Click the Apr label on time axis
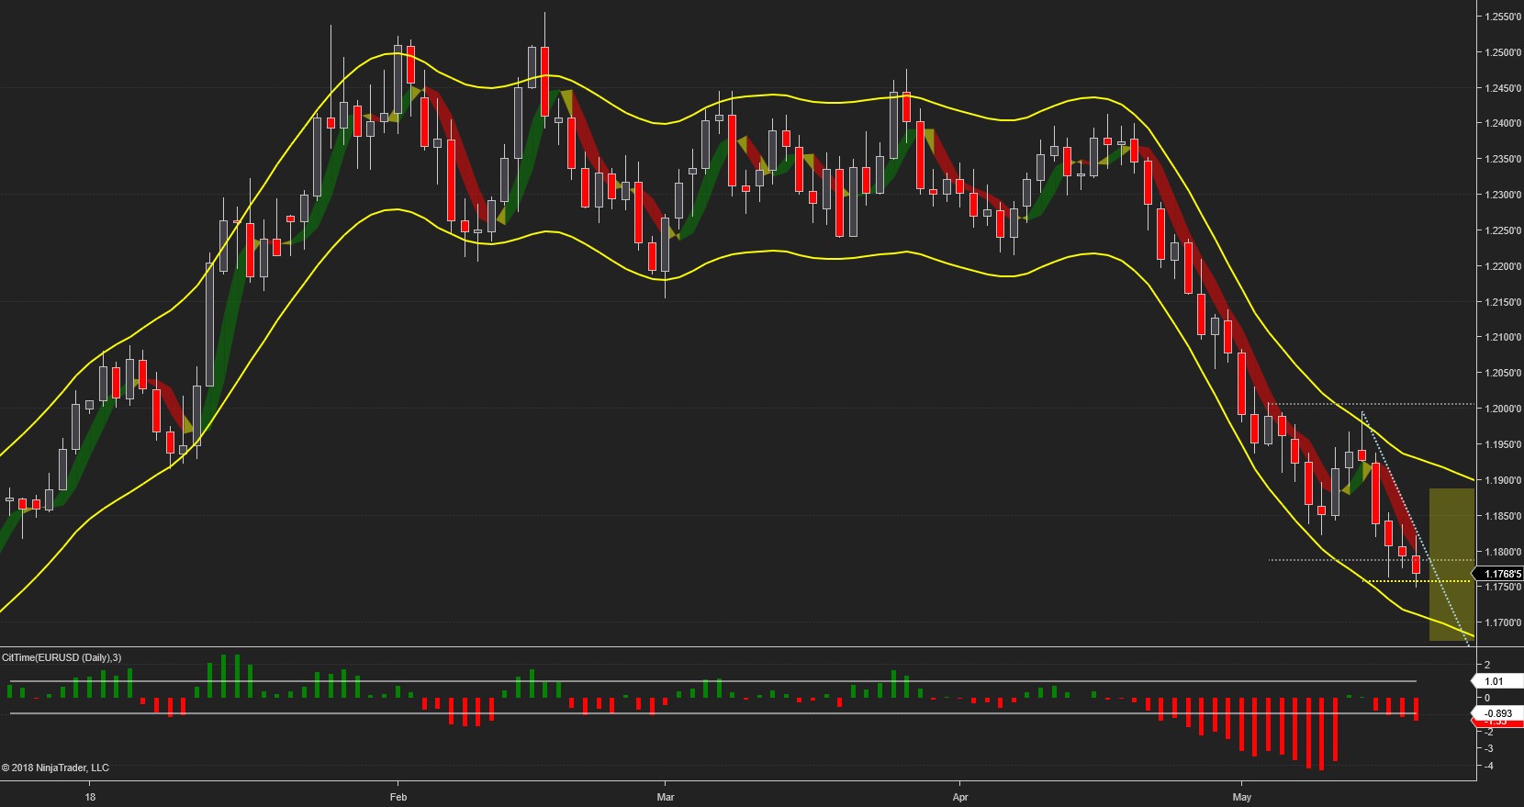 (960, 797)
